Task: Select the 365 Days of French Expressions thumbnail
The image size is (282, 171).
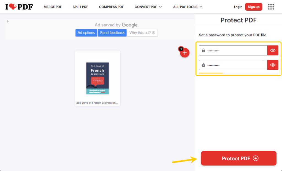Action: click(x=97, y=78)
